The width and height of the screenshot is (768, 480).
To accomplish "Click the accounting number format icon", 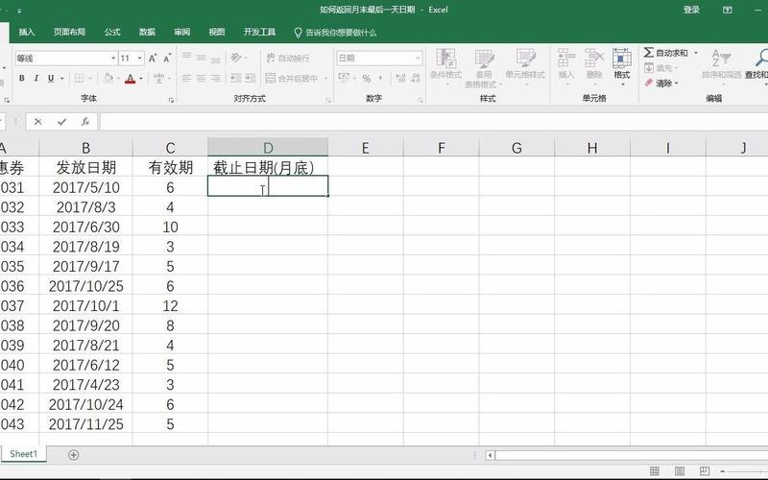I will (x=344, y=79).
